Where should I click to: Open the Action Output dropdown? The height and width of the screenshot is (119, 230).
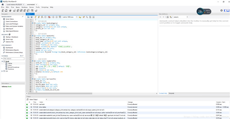(38, 99)
